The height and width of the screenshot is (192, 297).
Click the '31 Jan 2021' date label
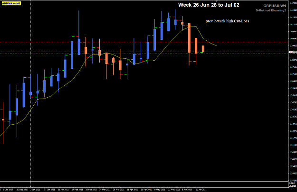pos(63,189)
